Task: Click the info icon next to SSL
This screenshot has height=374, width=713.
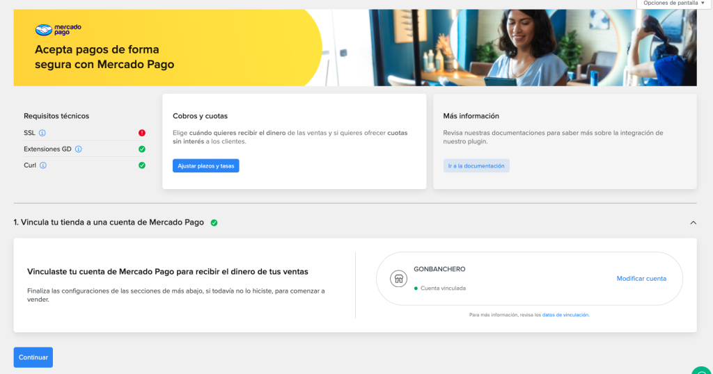Action: pos(42,133)
